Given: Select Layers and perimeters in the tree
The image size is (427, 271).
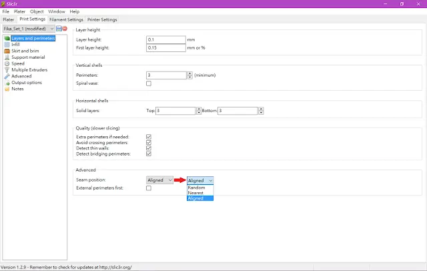Looking at the screenshot, I should (x=33, y=39).
